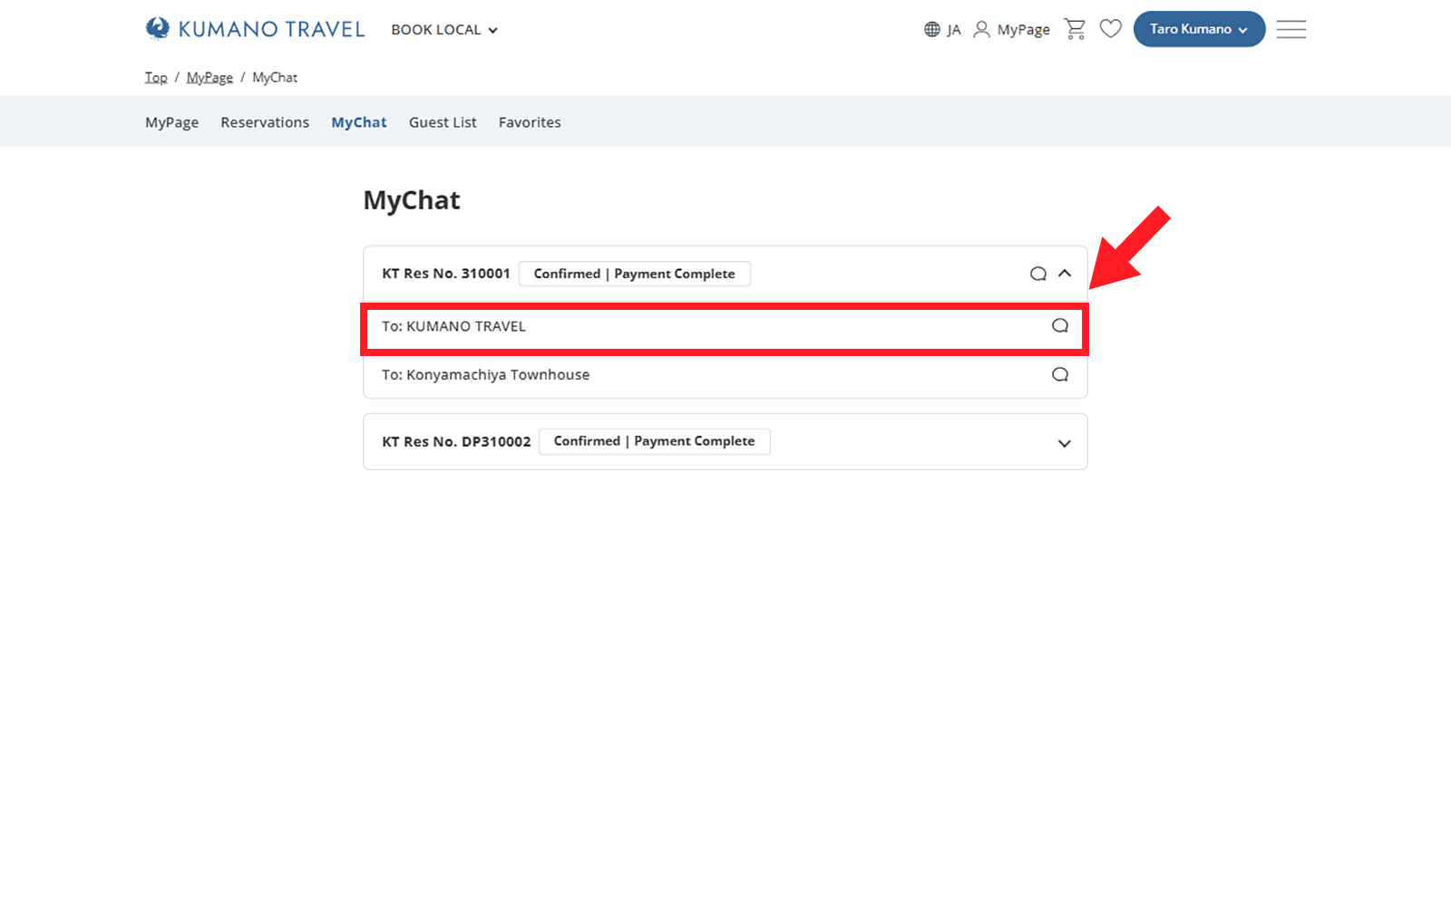Open the Taro Kumano account dropdown
This screenshot has height=906, width=1451.
pos(1198,29)
